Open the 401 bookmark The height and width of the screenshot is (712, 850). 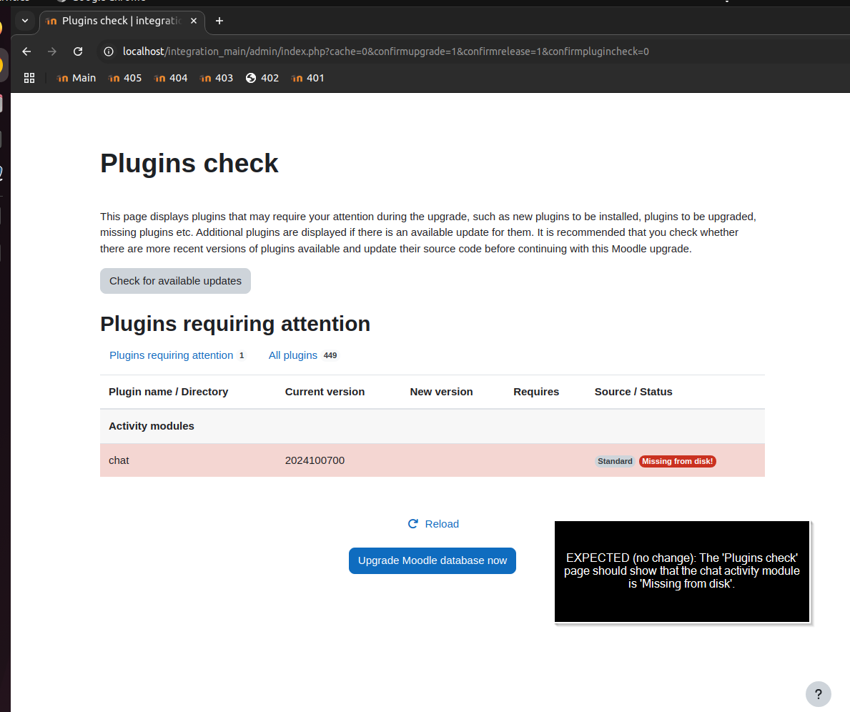pyautogui.click(x=308, y=78)
